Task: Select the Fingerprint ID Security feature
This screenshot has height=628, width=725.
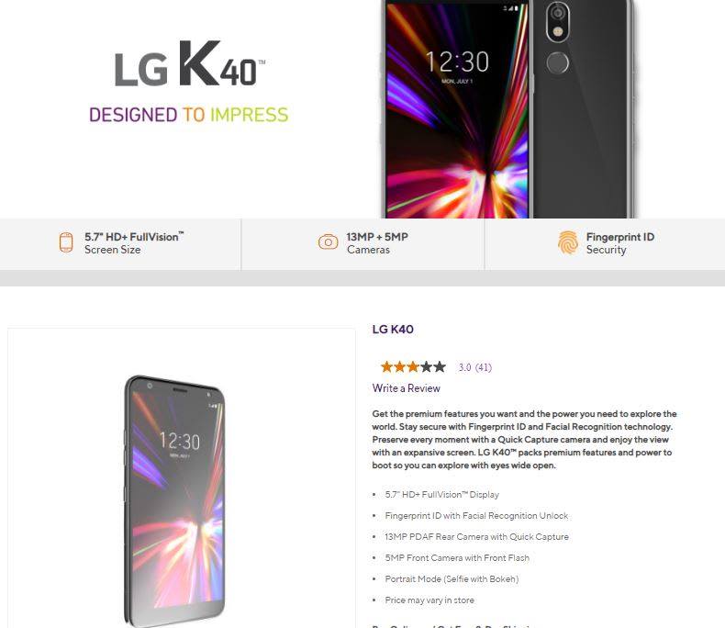Action: click(606, 243)
